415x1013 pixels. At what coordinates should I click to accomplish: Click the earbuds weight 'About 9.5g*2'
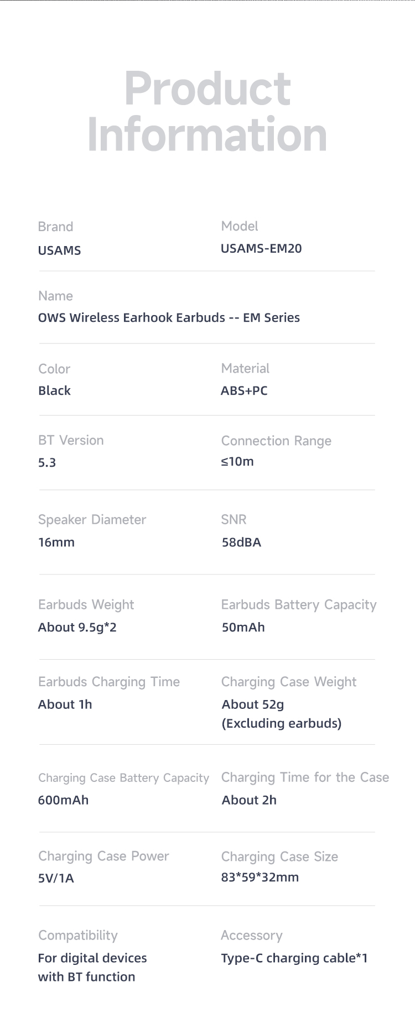point(77,627)
